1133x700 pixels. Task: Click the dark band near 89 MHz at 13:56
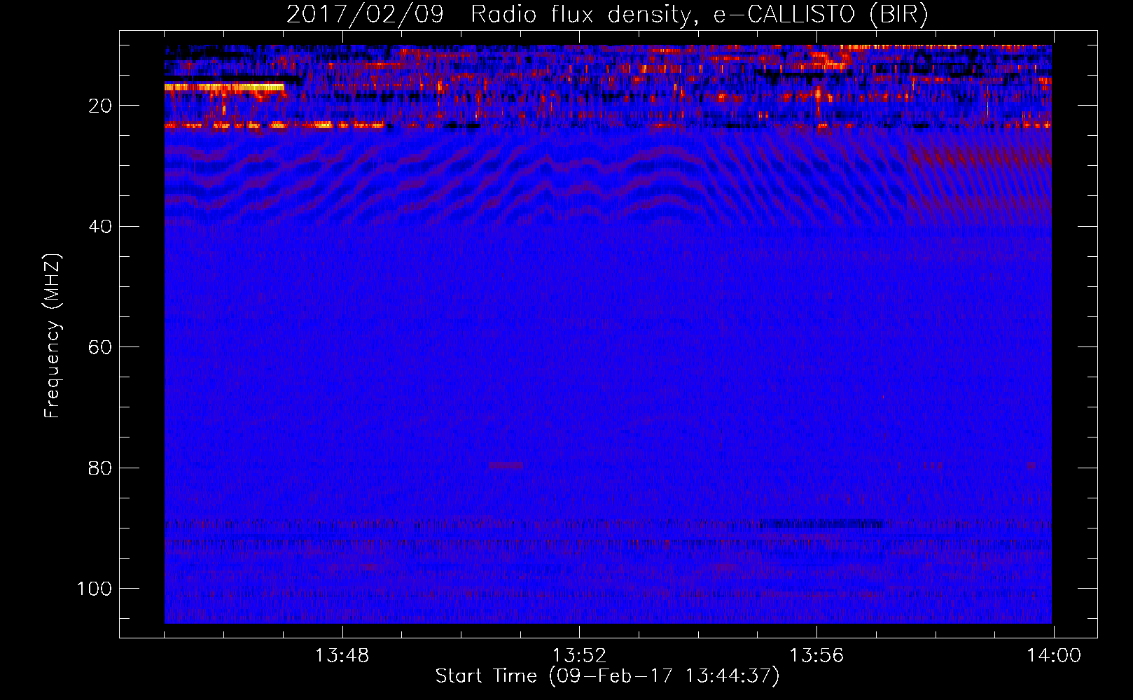[821, 523]
